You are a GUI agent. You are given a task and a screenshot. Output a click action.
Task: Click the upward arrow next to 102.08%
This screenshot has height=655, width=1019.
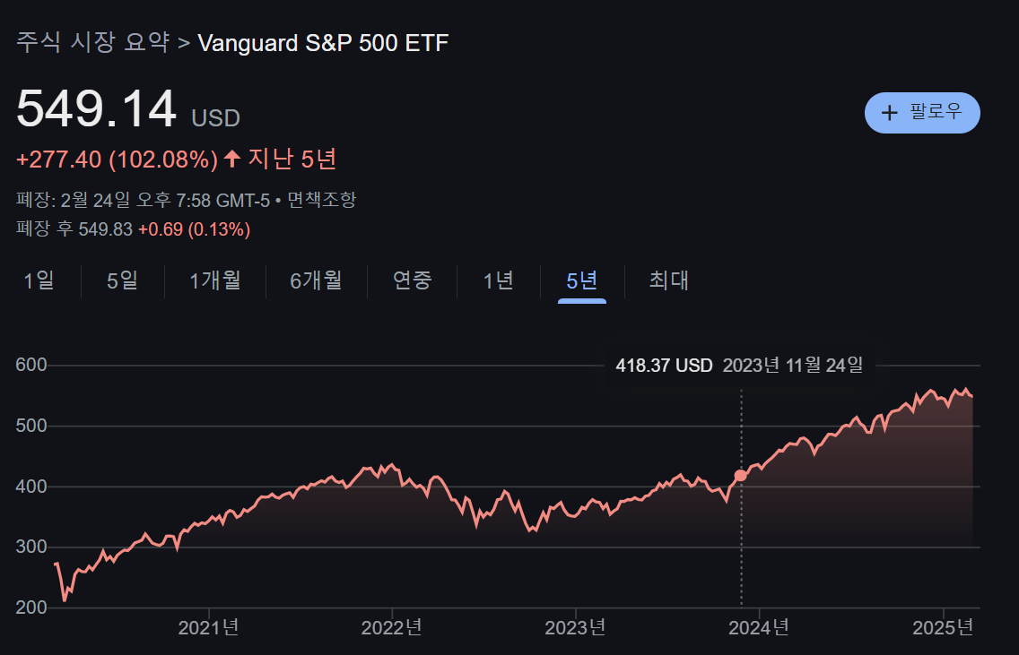coord(232,159)
